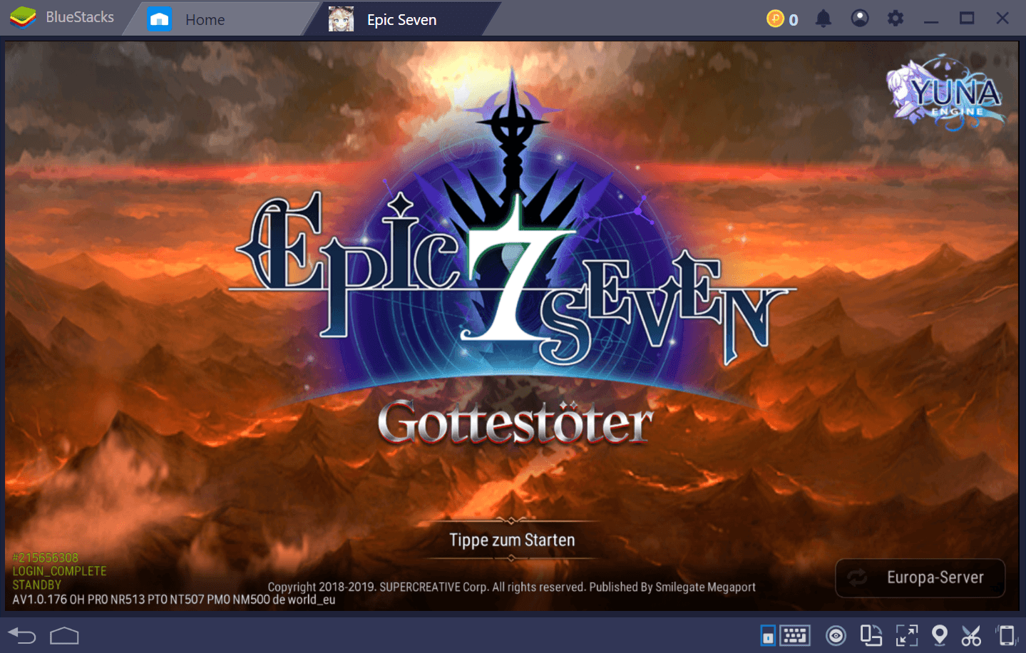Click the Europa-Server selection button

pos(920,577)
